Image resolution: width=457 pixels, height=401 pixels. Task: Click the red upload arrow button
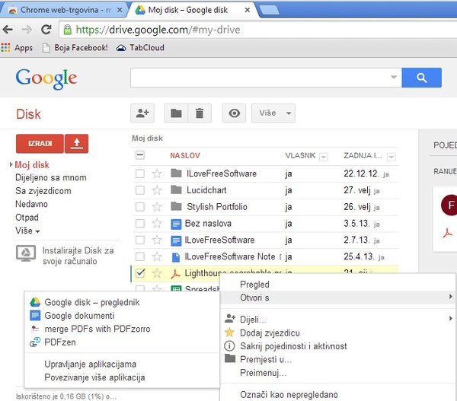pos(76,144)
